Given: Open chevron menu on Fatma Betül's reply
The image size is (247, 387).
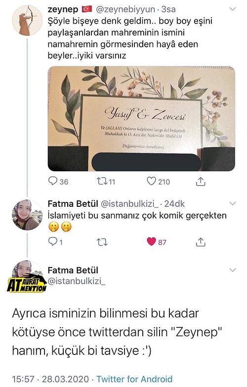Looking at the screenshot, I should [233, 203].
